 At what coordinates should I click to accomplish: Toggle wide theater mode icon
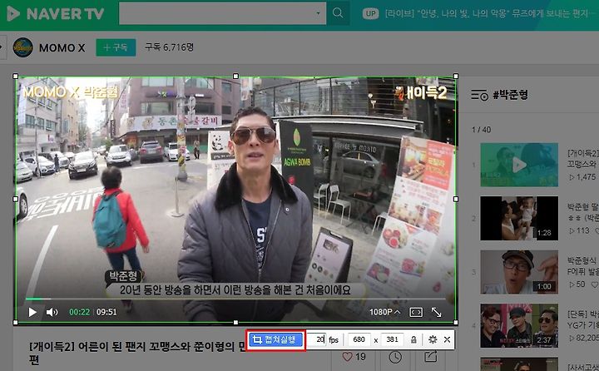pos(416,312)
